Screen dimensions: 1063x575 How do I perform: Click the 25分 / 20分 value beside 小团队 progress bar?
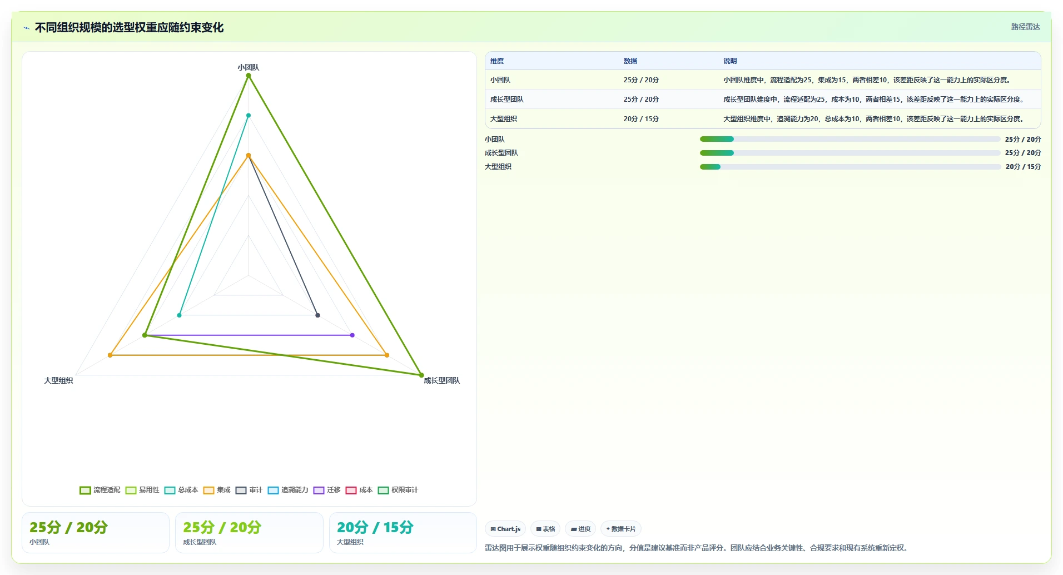1023,140
